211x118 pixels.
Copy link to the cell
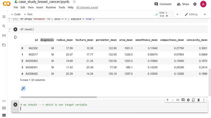[178, 100]
